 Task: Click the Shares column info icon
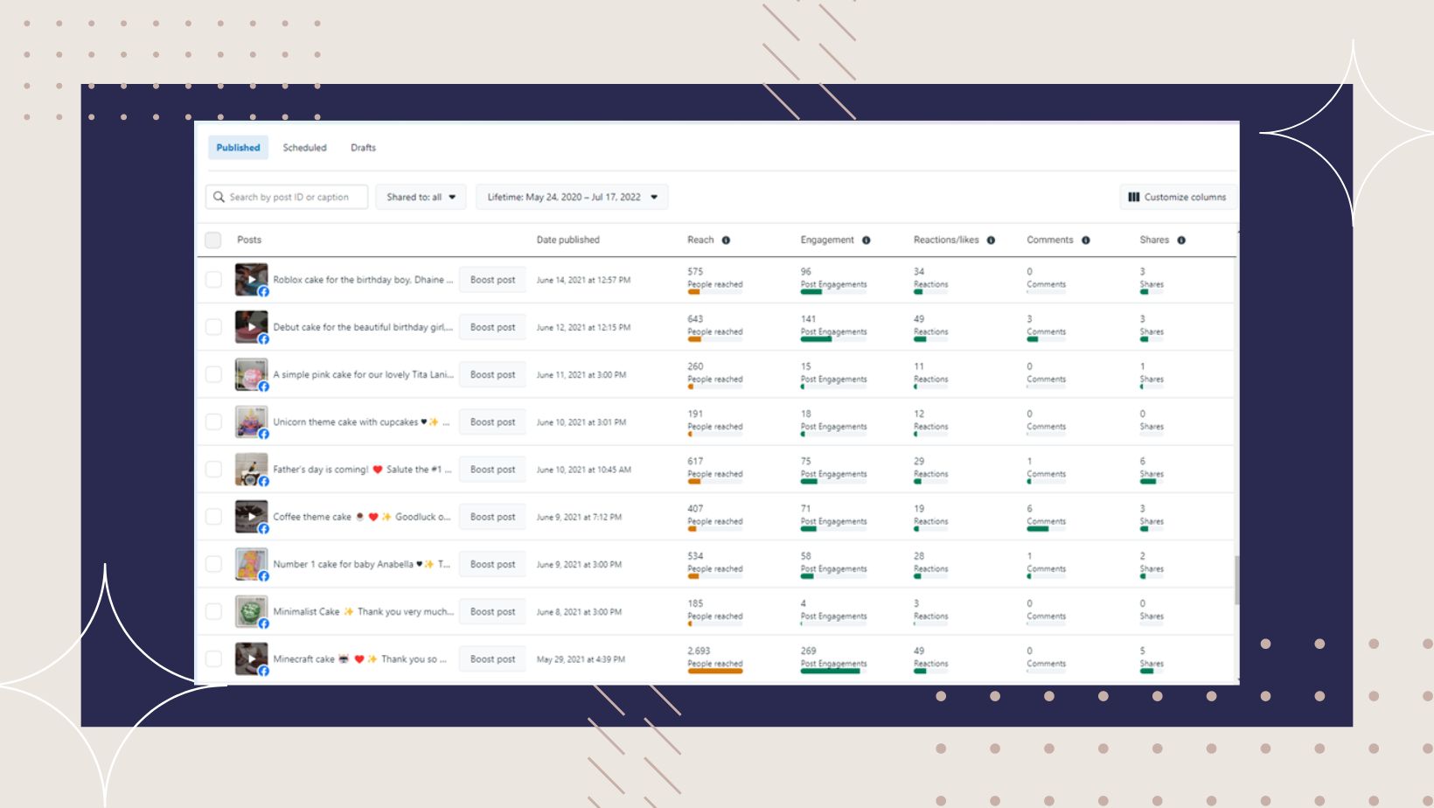tap(1181, 240)
